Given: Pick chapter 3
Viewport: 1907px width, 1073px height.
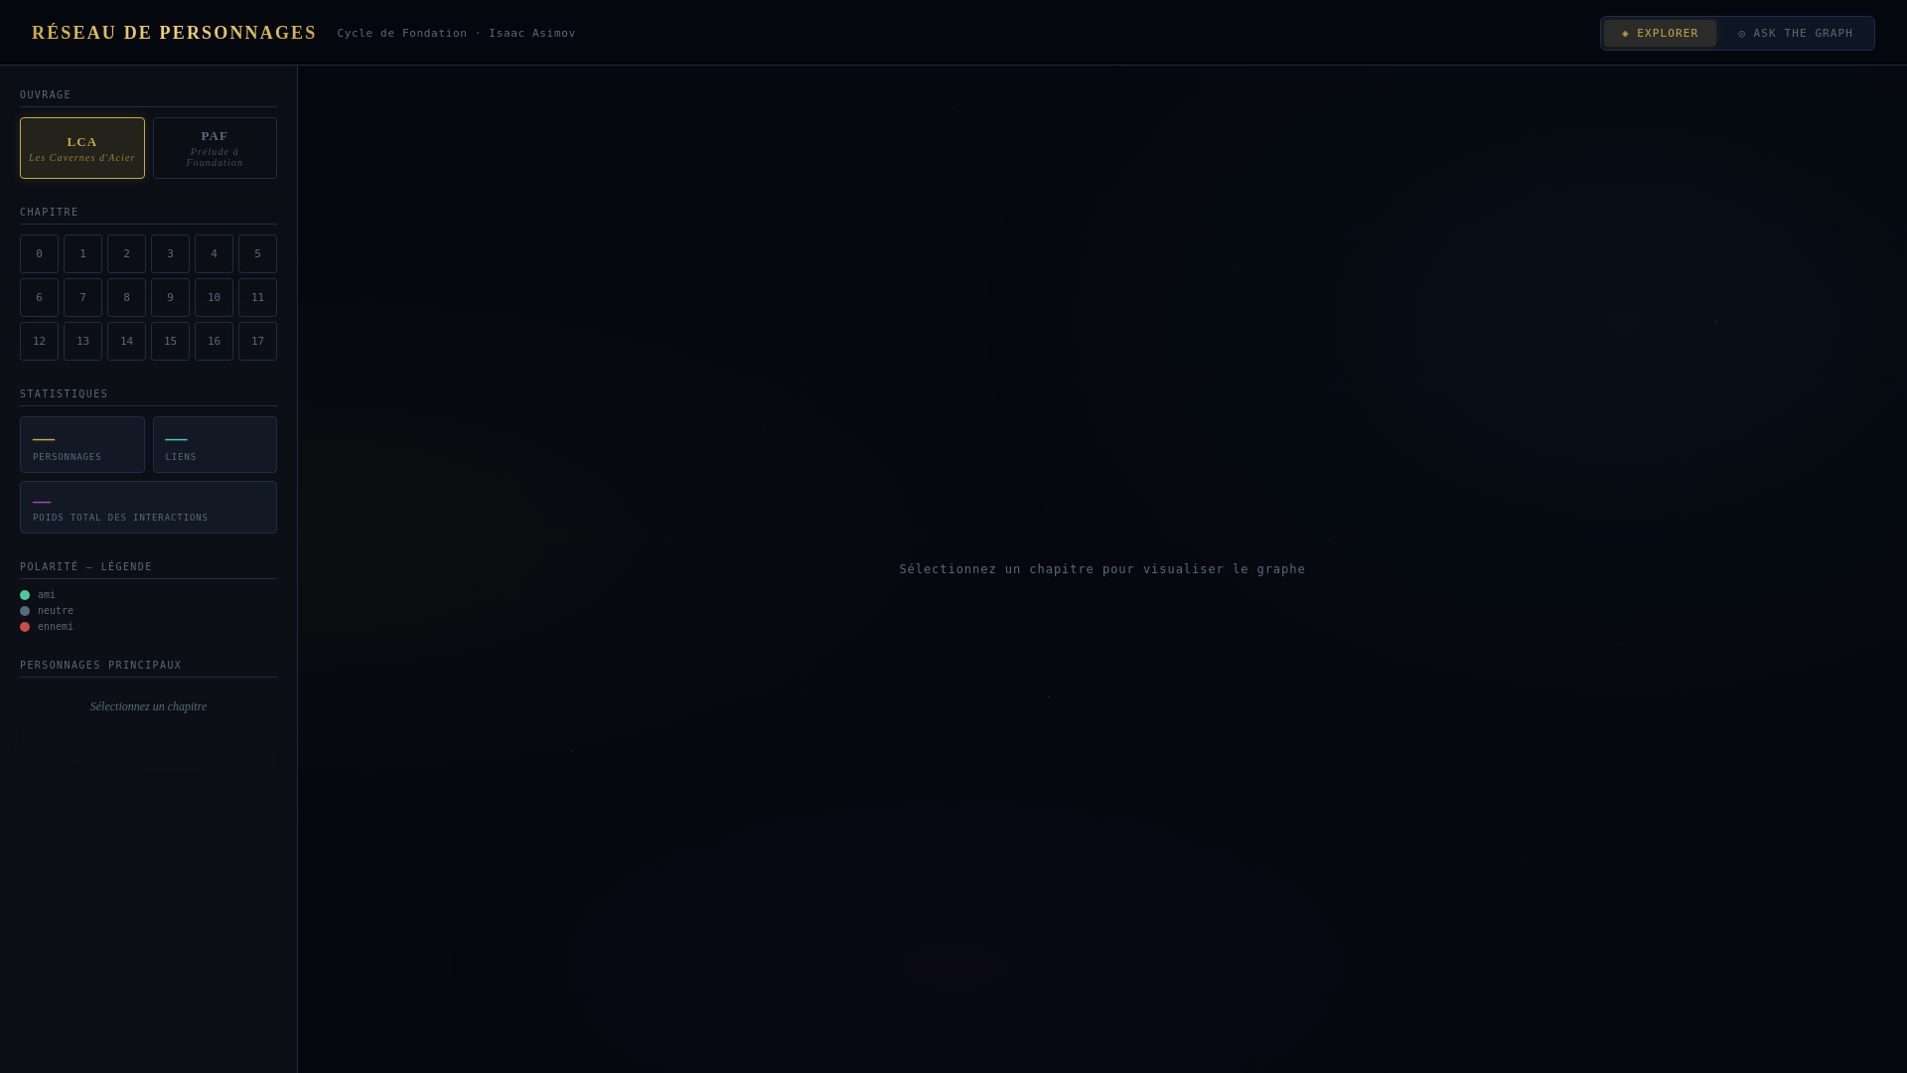Looking at the screenshot, I should (x=170, y=254).
